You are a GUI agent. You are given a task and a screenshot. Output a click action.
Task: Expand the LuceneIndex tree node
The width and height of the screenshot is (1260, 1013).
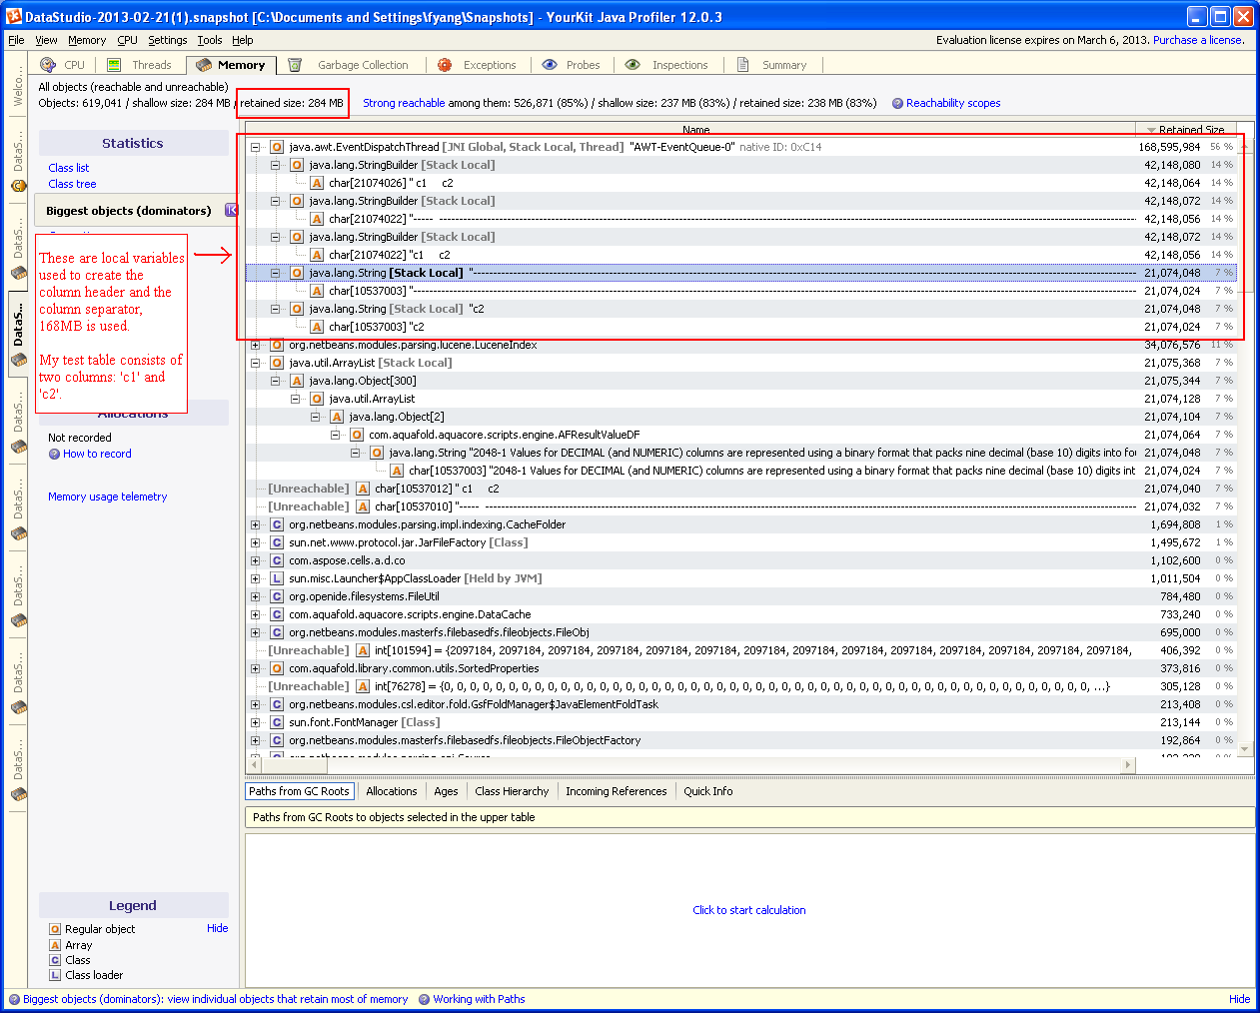[x=256, y=345]
